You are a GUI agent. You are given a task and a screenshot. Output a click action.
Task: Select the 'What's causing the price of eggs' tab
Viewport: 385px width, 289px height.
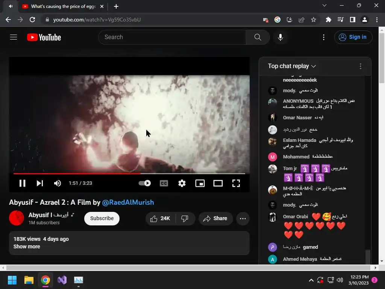[x=63, y=6]
